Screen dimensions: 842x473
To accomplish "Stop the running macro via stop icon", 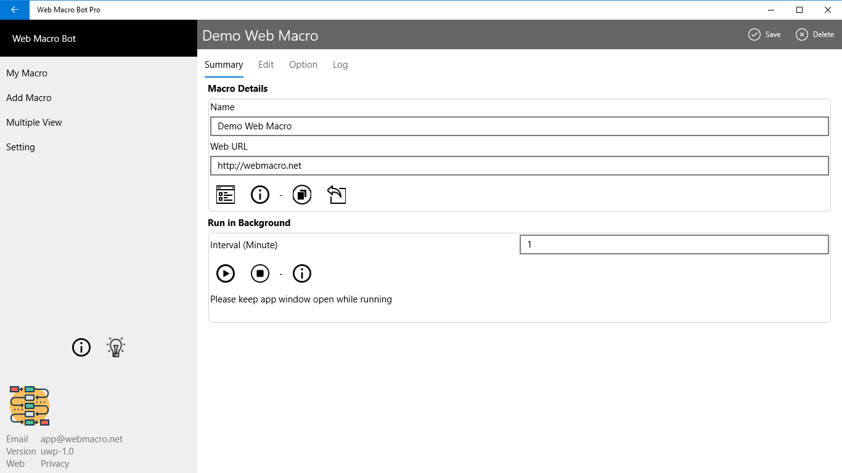I will tap(260, 273).
